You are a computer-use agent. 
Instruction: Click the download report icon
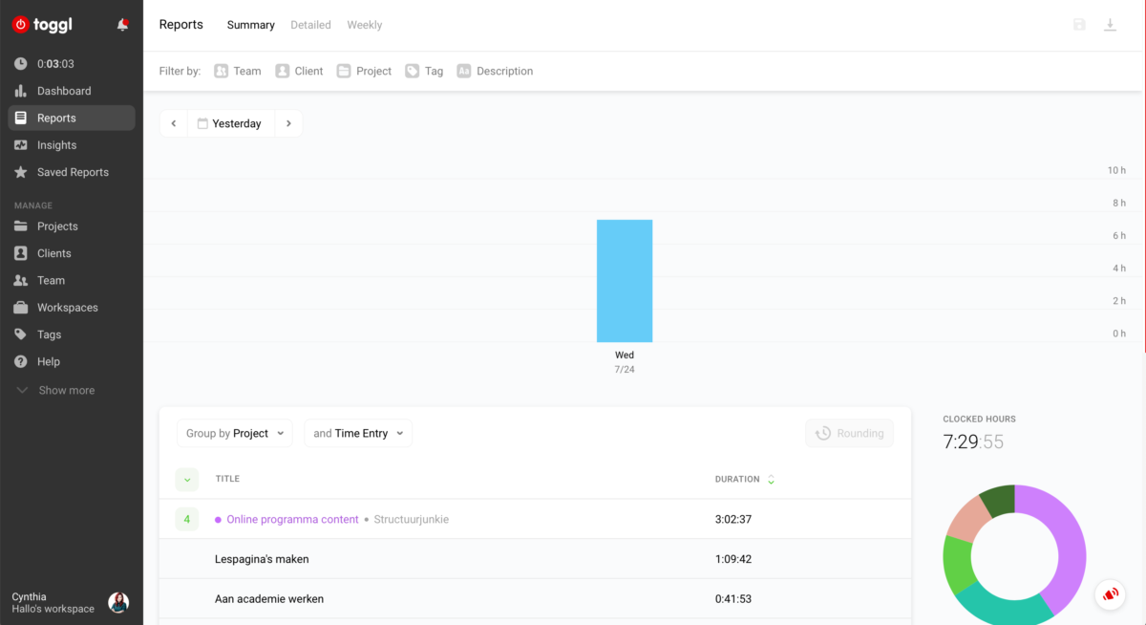[x=1110, y=25]
